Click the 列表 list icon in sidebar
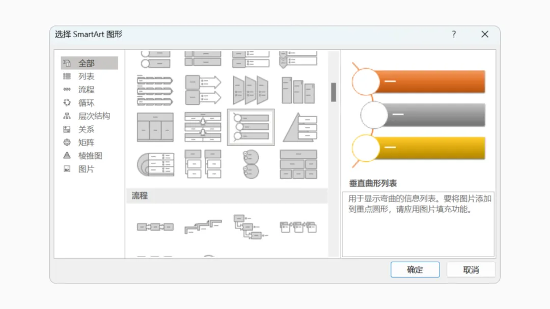This screenshot has height=309, width=550. pos(67,76)
